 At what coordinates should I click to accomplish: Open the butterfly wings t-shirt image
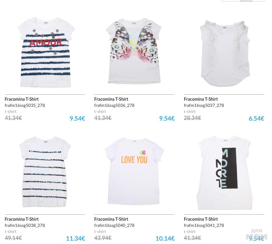point(134,51)
